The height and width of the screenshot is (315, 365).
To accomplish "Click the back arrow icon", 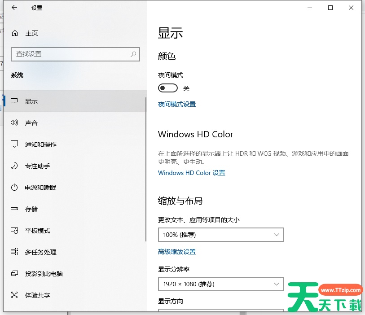I will point(14,8).
